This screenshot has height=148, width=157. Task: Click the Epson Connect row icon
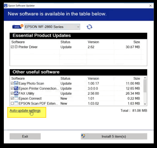pos(16,98)
